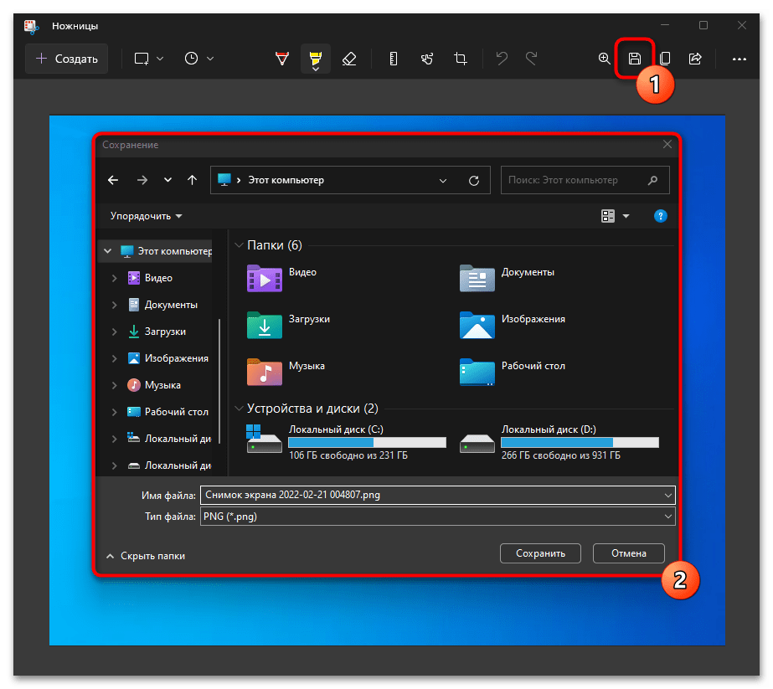Open the address bar history dropdown
Image resolution: width=773 pixels, height=689 pixels.
coord(443,181)
